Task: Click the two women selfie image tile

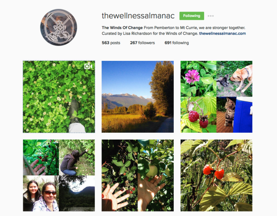Action: click(41, 193)
